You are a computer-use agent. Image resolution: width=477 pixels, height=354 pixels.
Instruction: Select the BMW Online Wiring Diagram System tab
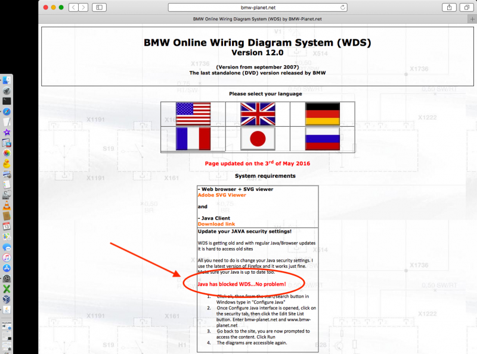point(257,19)
